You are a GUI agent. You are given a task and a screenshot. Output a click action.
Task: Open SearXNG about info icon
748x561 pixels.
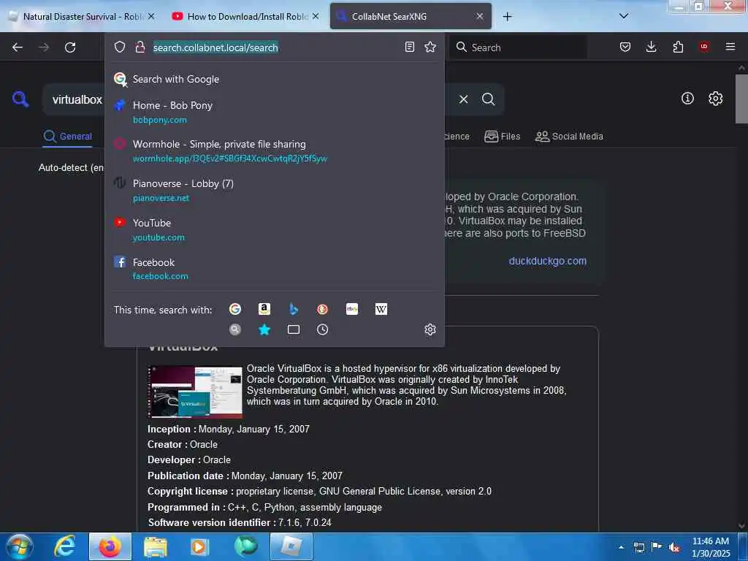point(687,99)
